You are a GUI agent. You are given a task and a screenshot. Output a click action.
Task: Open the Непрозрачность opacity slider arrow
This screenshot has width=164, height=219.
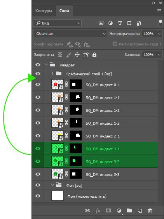[159, 34]
